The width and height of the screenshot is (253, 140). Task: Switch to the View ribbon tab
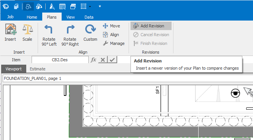70,17
